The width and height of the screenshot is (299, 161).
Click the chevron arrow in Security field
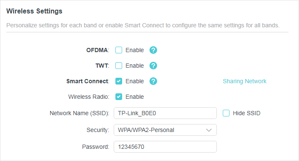(x=209, y=130)
